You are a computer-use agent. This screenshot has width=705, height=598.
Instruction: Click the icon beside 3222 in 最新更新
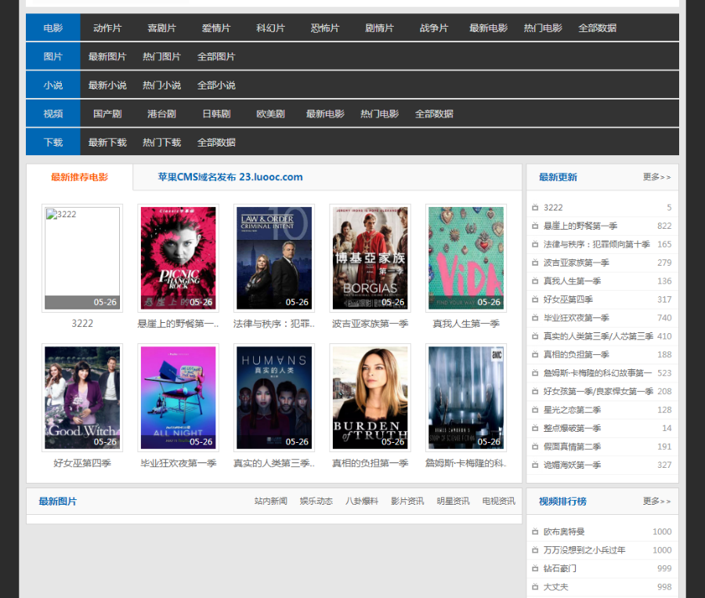click(535, 208)
